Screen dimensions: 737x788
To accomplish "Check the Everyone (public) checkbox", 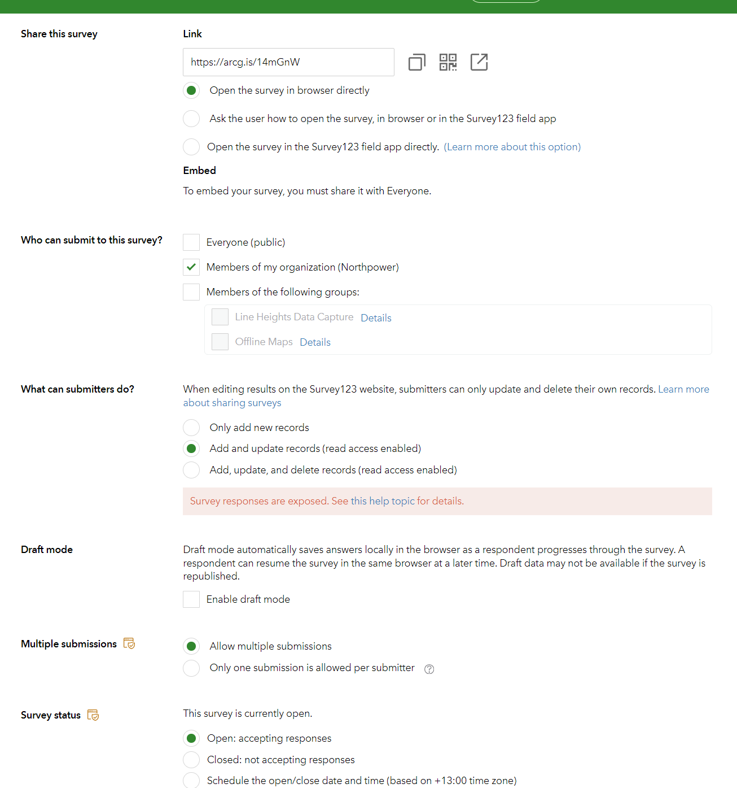I will pyautogui.click(x=191, y=242).
